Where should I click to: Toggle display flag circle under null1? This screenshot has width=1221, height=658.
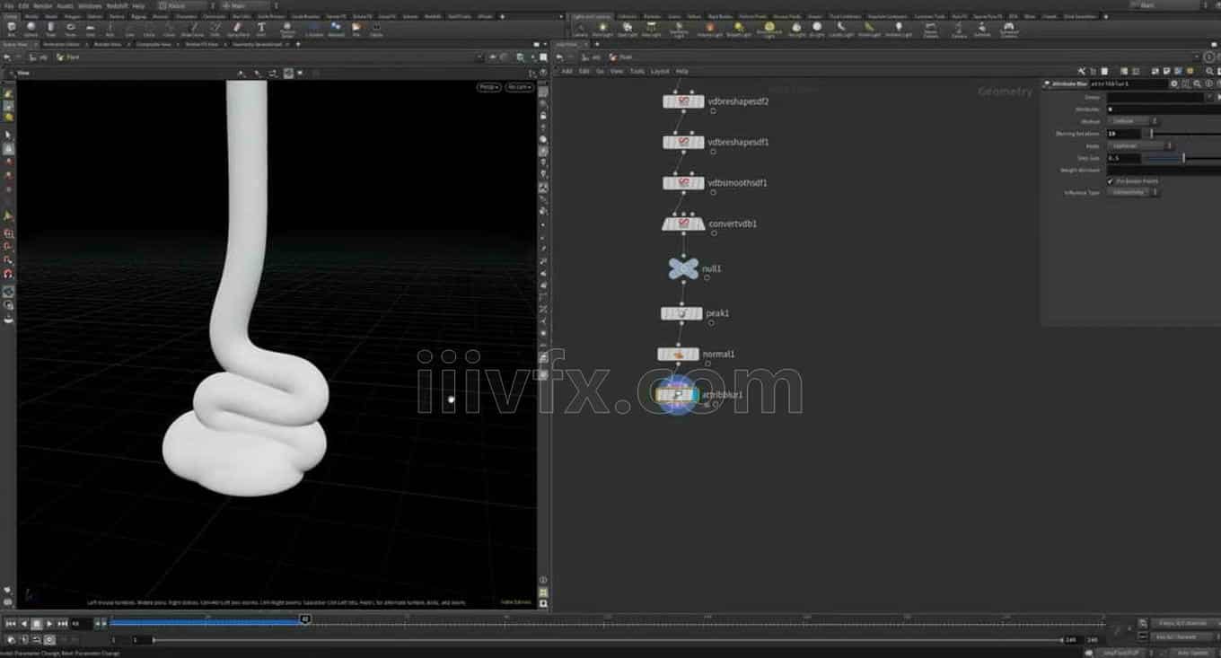[x=707, y=277]
